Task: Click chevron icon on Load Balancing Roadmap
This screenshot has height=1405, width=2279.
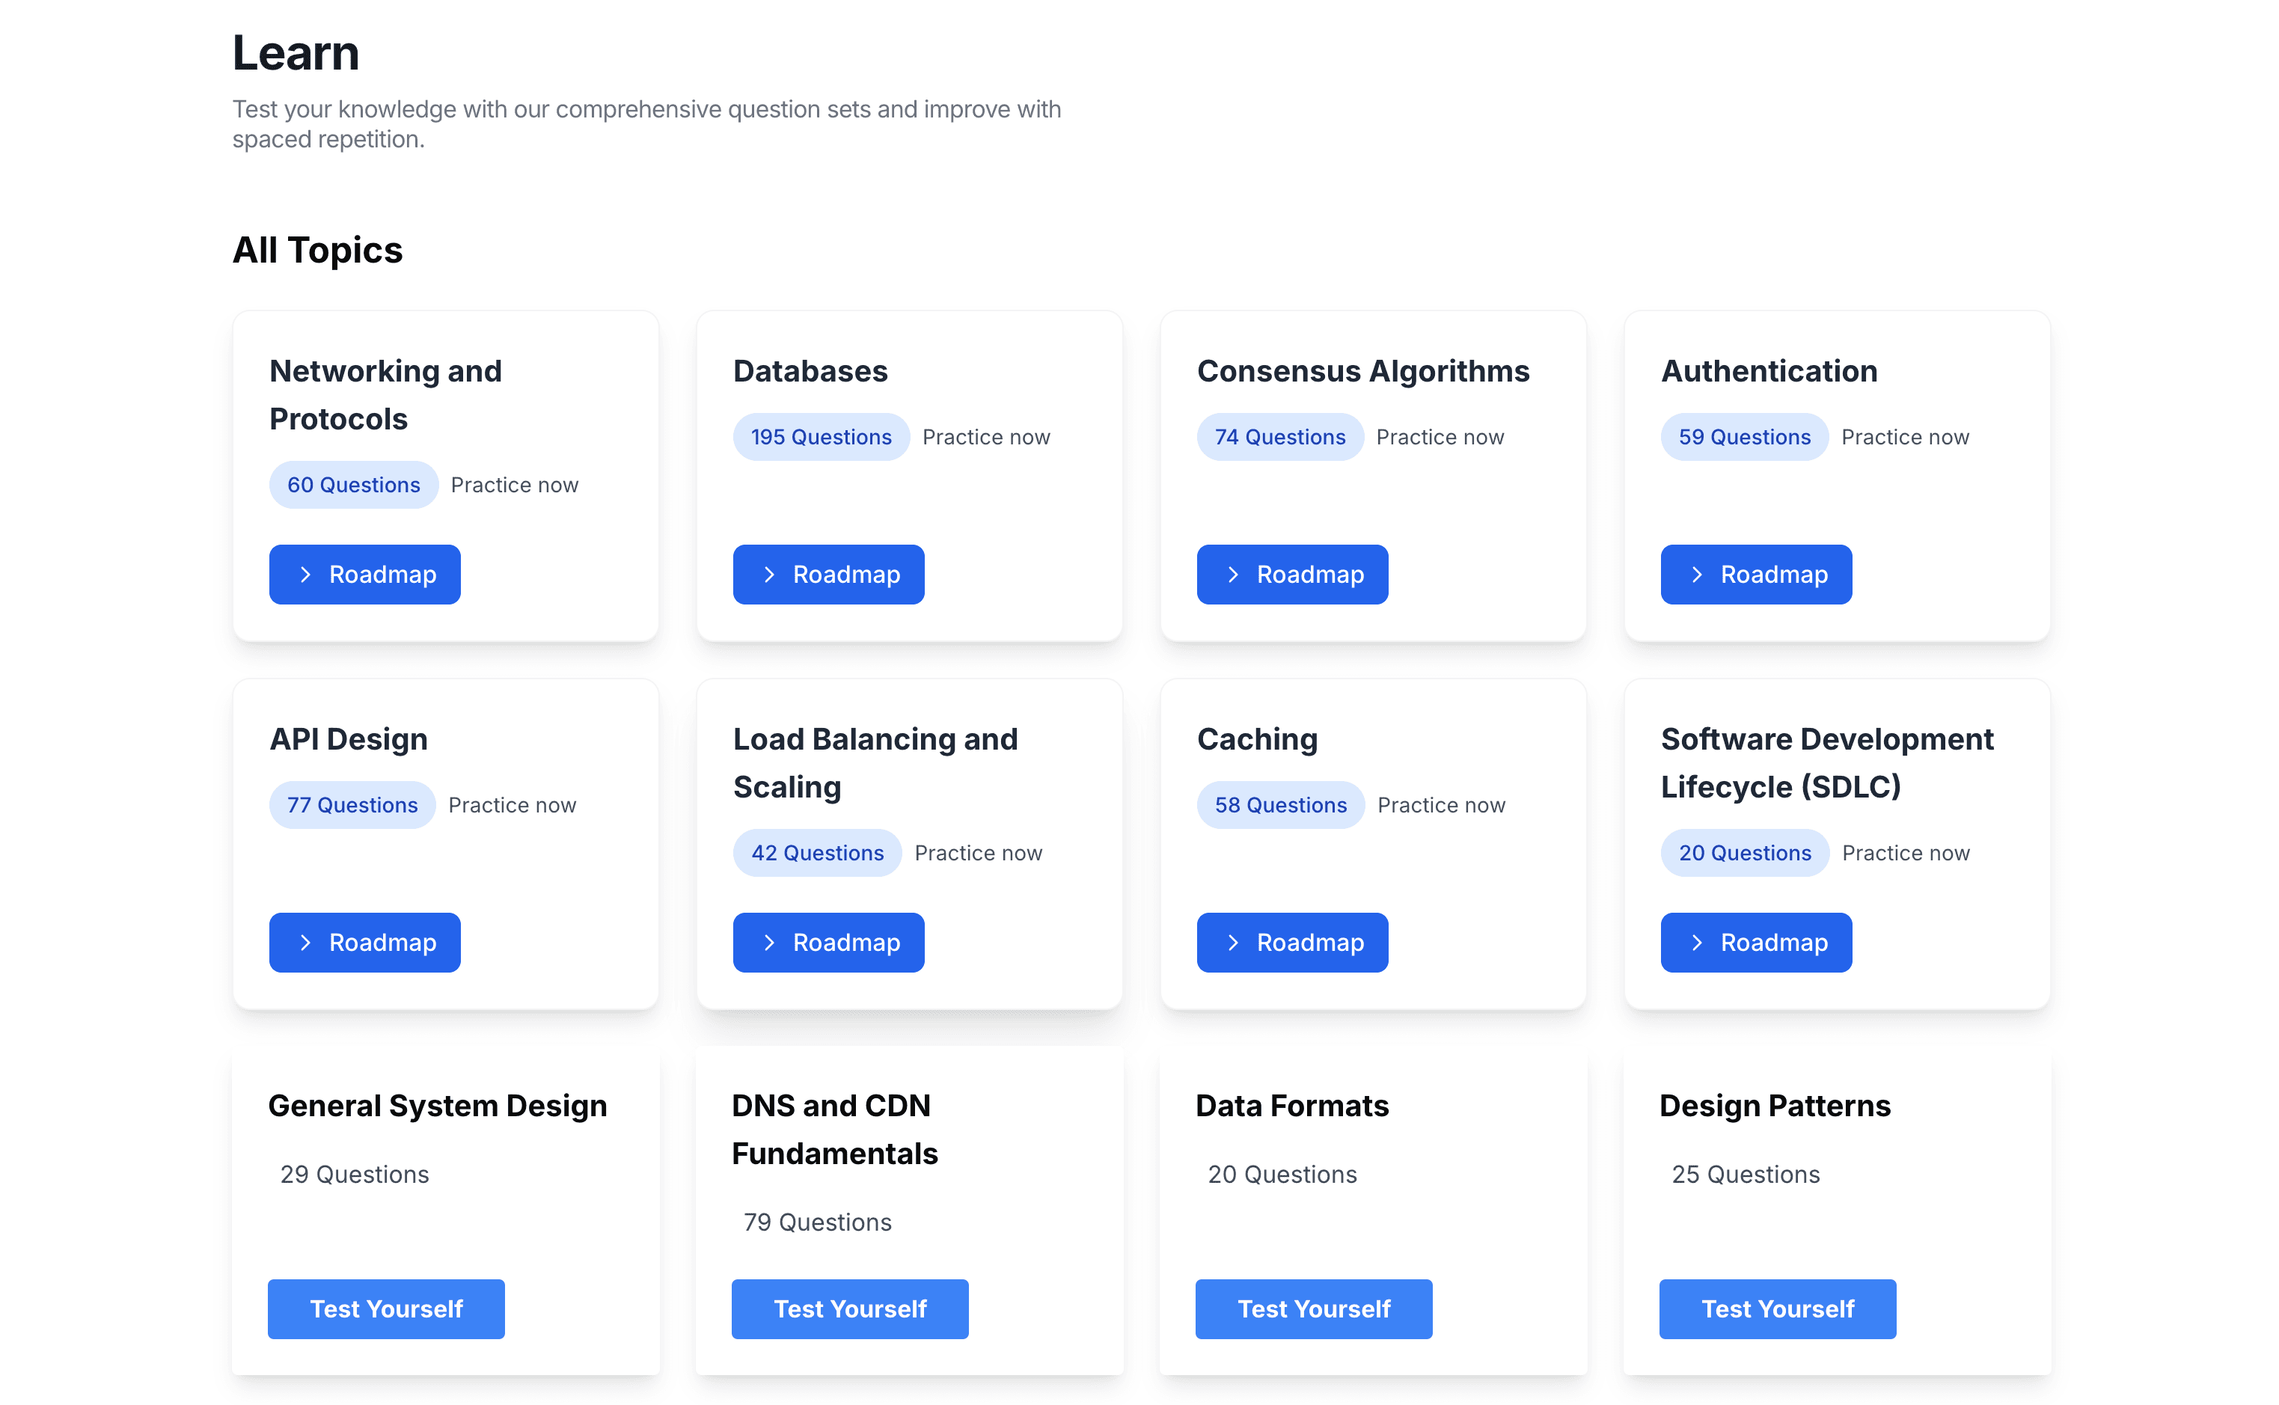Action: pyautogui.click(x=768, y=942)
